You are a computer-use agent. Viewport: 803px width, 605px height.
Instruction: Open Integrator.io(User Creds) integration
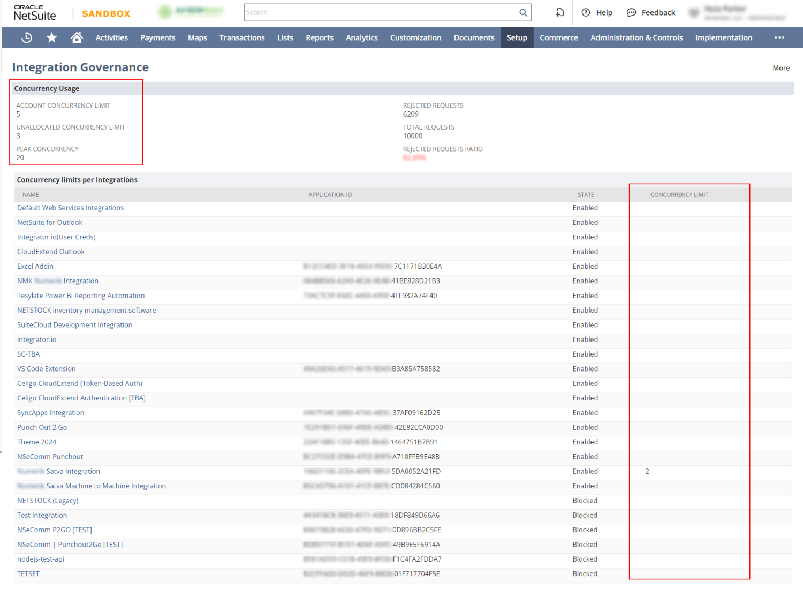(56, 237)
